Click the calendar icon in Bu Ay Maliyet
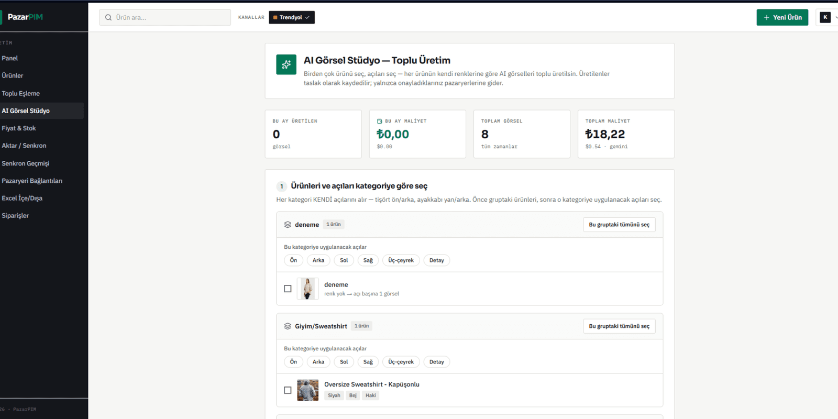 [380, 121]
